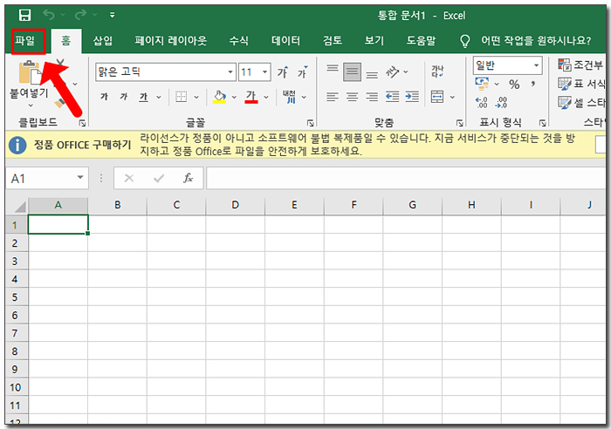611x429 pixels.
Task: Expand the borders dropdown arrow
Action: (196, 97)
